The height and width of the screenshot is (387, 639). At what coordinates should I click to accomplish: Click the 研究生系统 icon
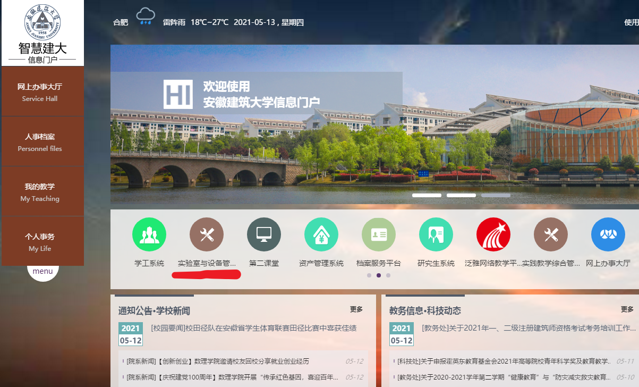tap(436, 234)
